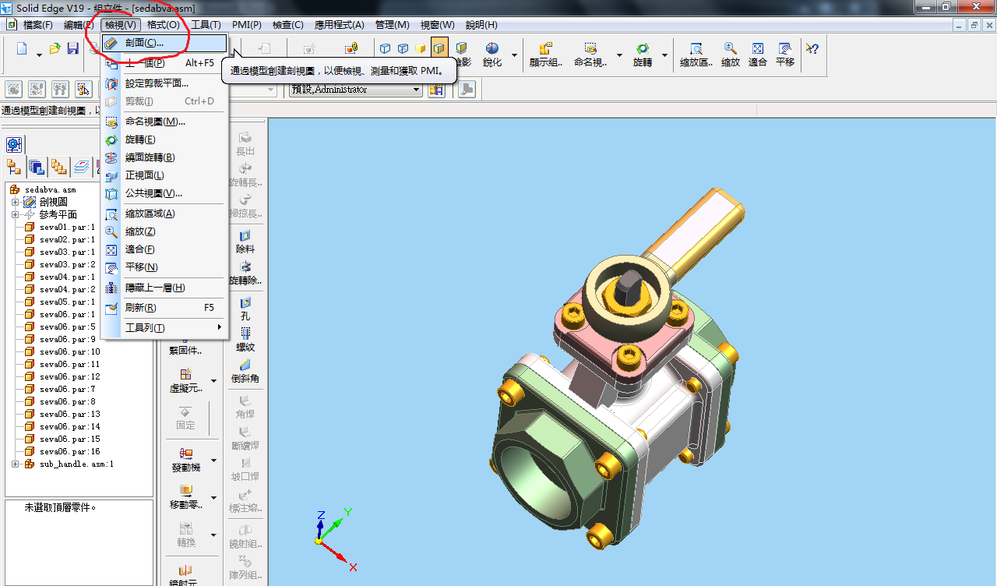Click the What's This help icon

(812, 48)
